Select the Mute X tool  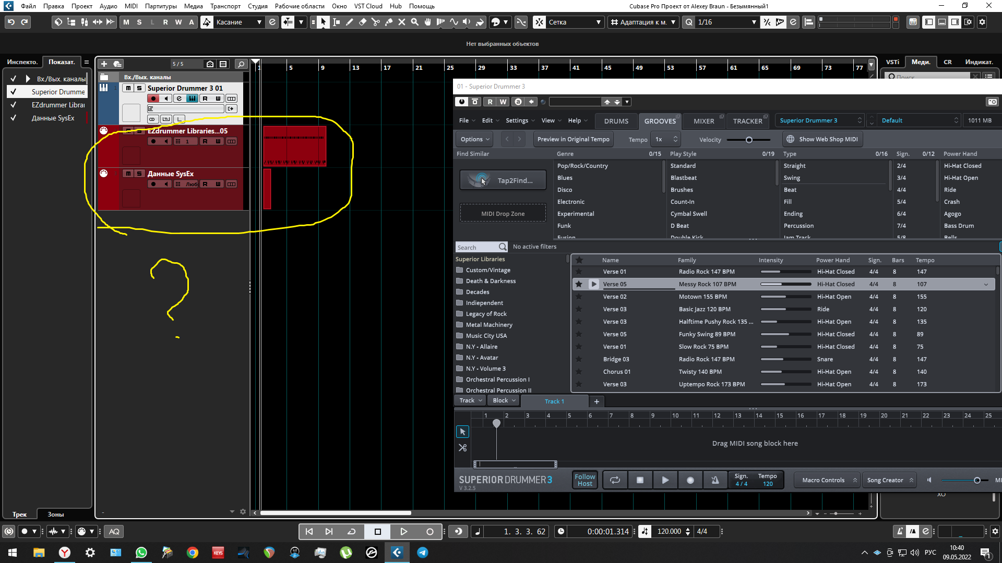(401, 22)
